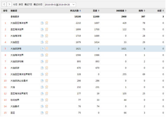Viewport: 166px width, 117px height.
Task: Open the date range dropdown 2016-09-01至2016-09-30
Action: (x=60, y=5)
